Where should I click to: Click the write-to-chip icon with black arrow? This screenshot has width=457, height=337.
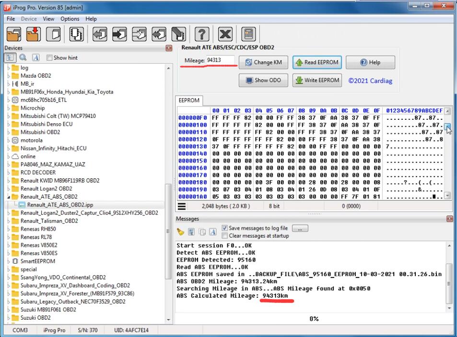pos(119,35)
